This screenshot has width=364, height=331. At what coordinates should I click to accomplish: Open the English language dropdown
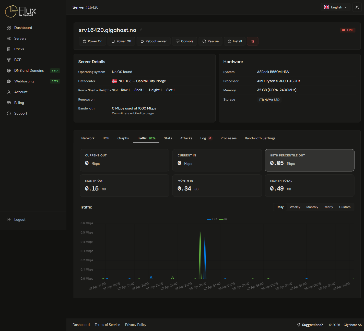[335, 7]
